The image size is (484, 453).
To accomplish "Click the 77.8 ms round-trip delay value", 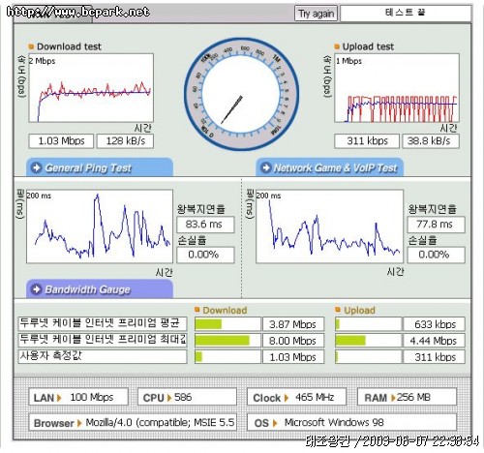I will pyautogui.click(x=437, y=225).
